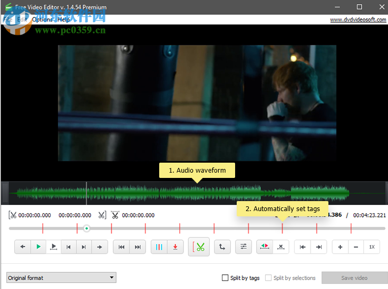The width and height of the screenshot is (388, 289).
Task: Reset zoom with the 1X button
Action: coord(372,247)
